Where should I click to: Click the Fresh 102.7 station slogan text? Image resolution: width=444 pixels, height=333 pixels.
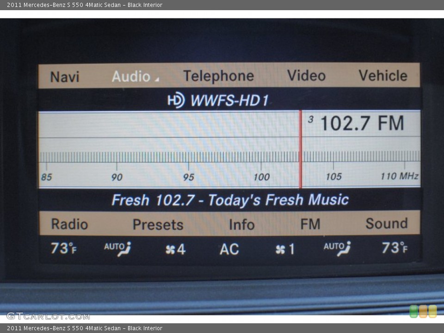[230, 200]
